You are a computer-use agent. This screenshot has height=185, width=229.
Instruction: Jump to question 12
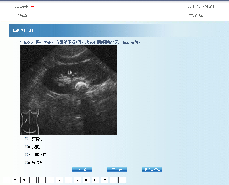104,180
